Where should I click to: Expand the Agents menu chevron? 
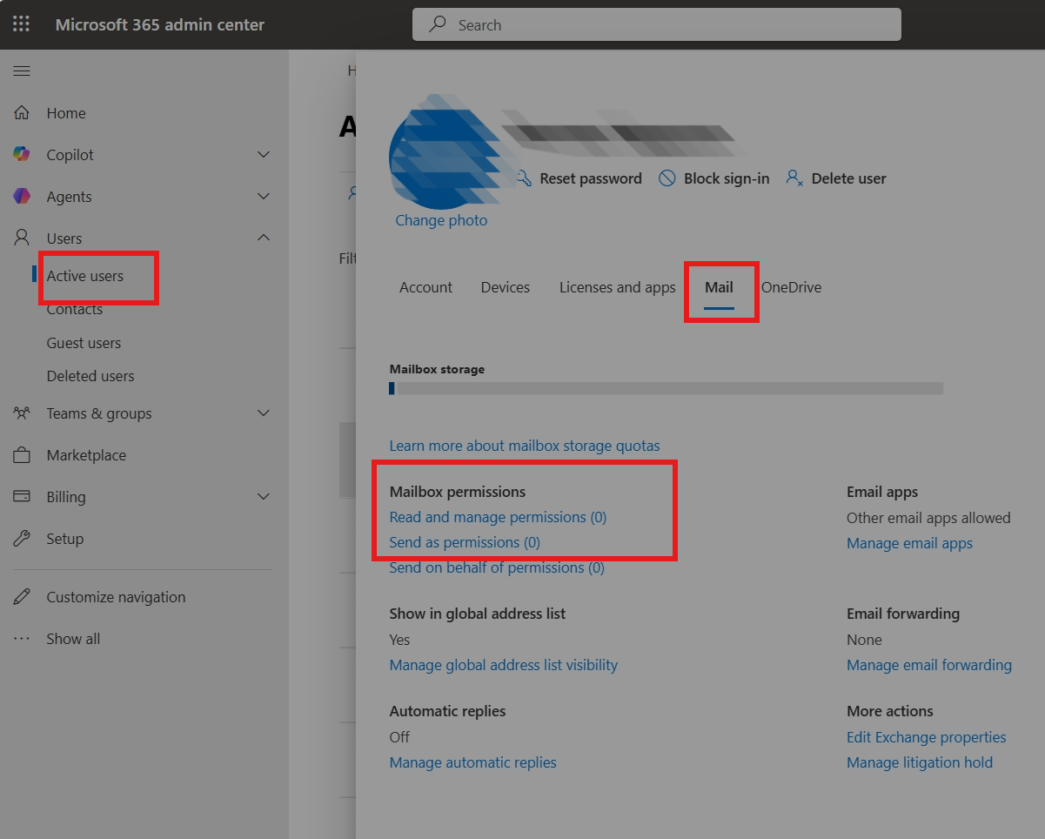[264, 197]
